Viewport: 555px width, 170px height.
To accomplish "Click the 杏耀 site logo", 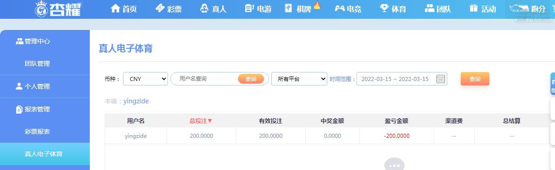I will point(58,8).
